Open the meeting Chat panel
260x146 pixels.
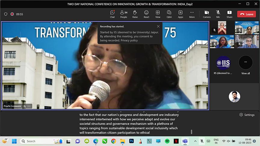pyautogui.click(x=112, y=14)
